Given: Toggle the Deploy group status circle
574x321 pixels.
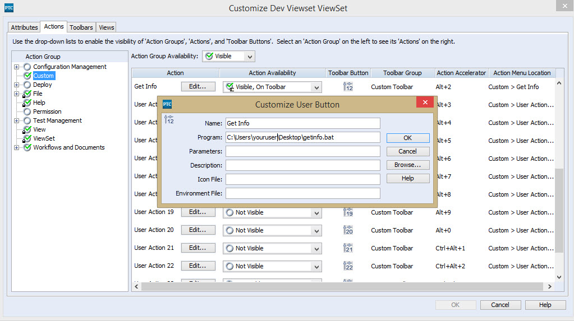Looking at the screenshot, I should tap(27, 85).
